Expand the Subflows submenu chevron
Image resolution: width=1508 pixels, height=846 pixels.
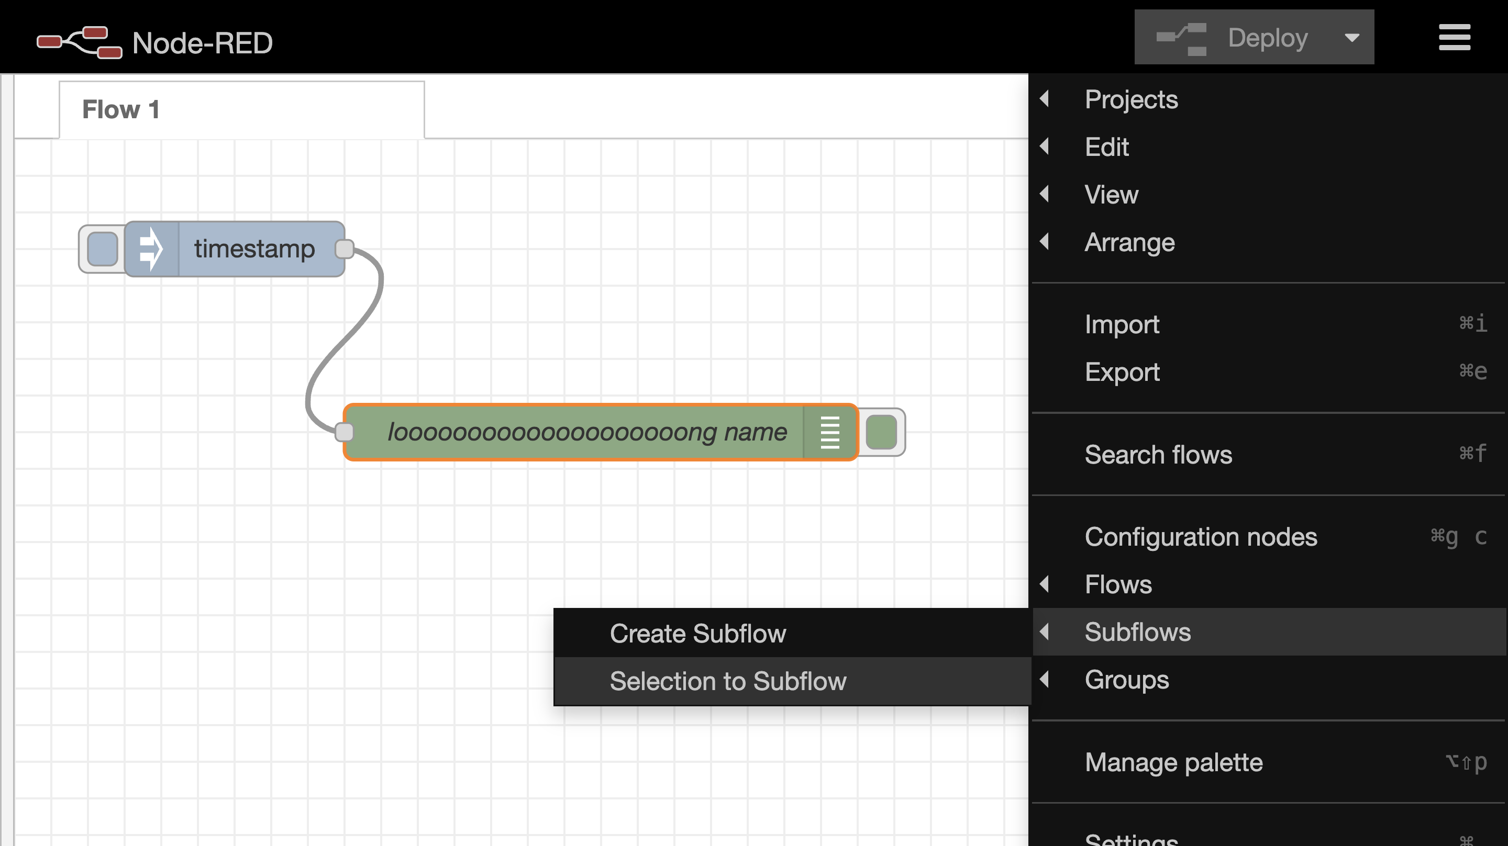1046,632
